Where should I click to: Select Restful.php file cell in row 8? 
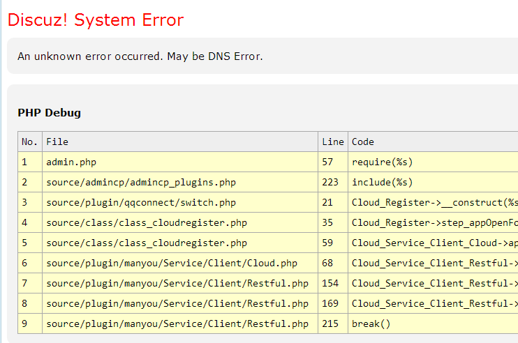180,303
